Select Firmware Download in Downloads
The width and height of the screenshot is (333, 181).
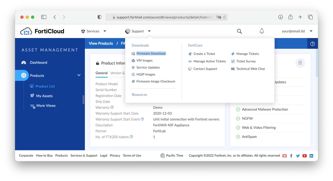tap(151, 54)
